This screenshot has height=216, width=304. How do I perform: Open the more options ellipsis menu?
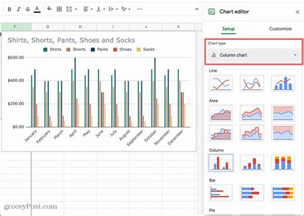pyautogui.click(x=139, y=9)
